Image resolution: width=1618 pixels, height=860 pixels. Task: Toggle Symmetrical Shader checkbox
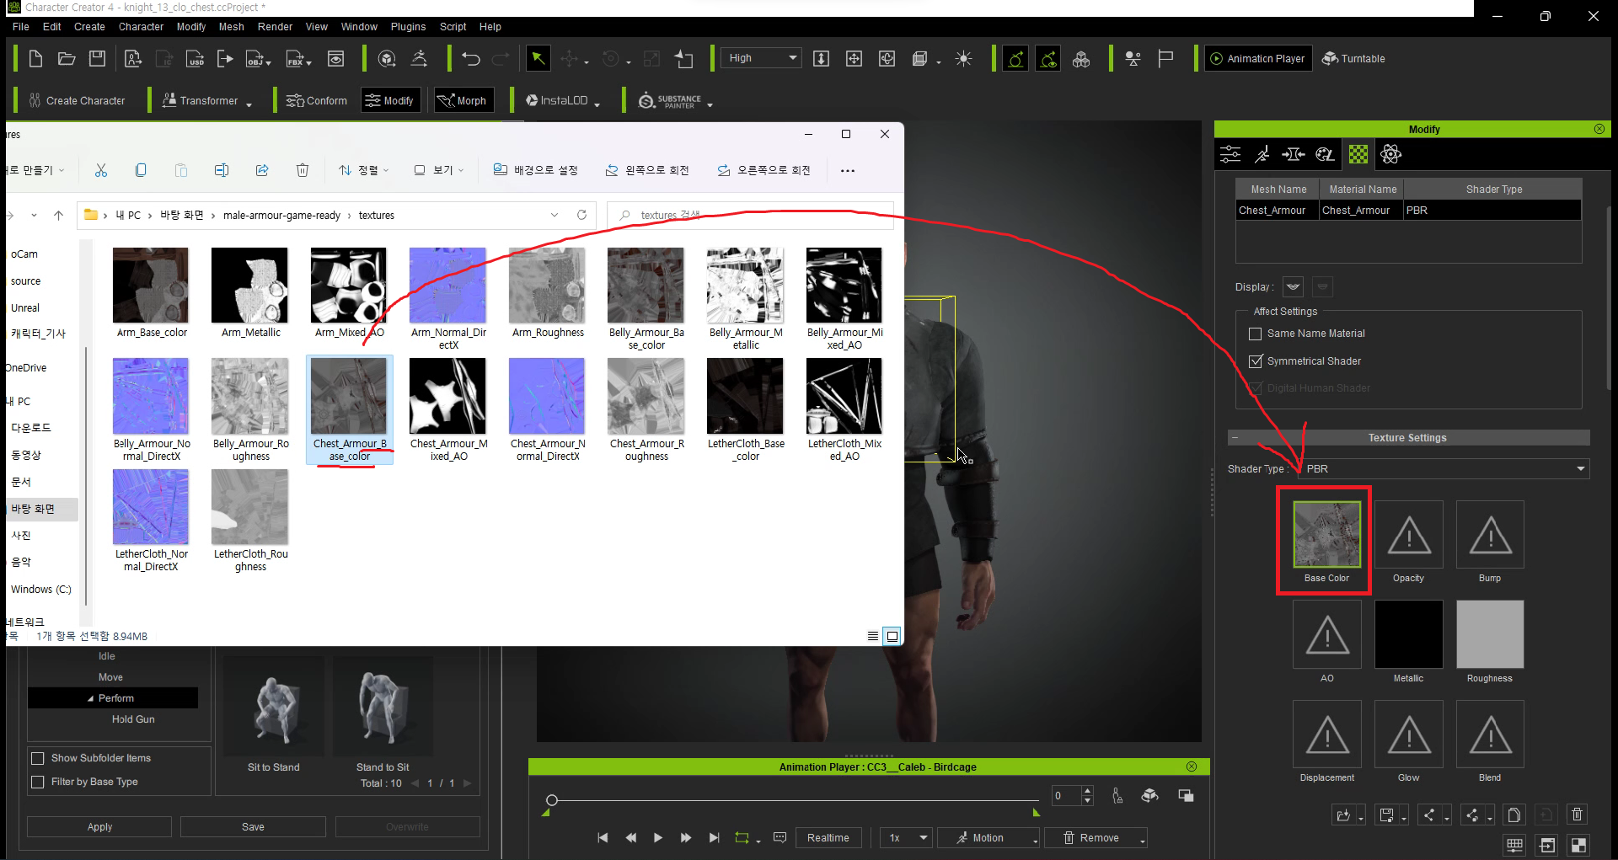[x=1255, y=361]
